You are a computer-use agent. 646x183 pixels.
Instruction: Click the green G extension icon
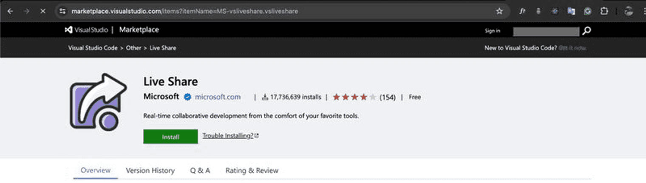point(587,11)
